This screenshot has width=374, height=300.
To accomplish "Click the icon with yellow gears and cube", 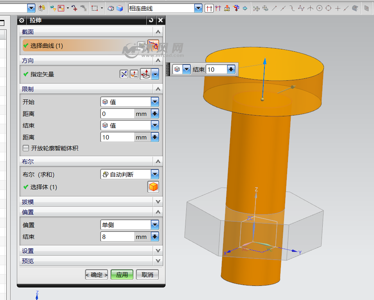I will 42,8.
